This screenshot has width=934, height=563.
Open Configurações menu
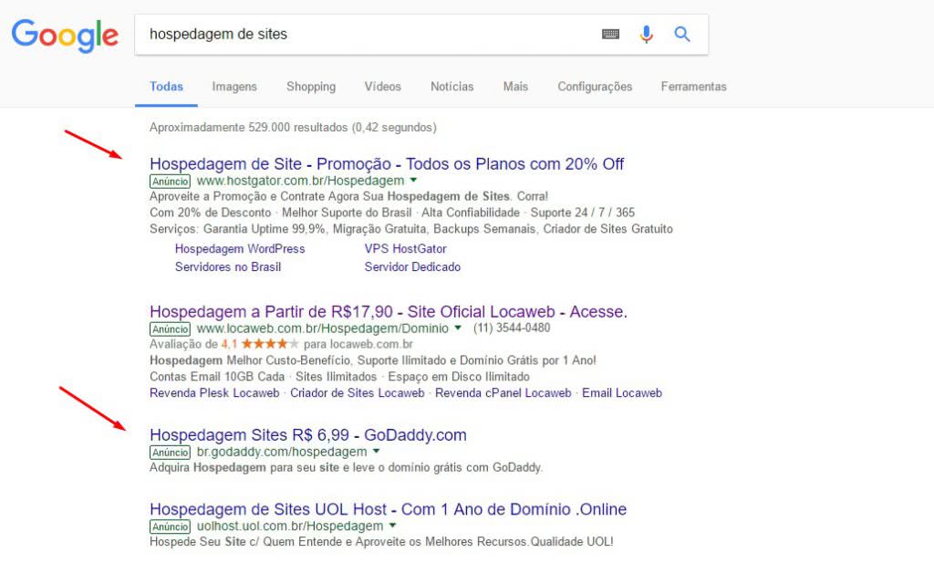tap(595, 87)
